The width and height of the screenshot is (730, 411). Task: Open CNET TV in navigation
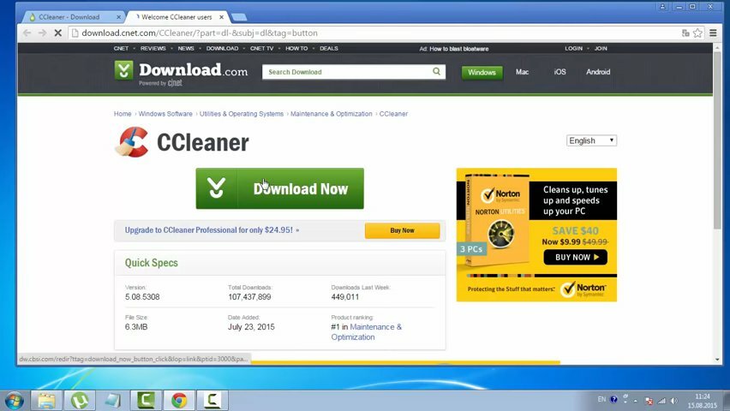pyautogui.click(x=261, y=49)
